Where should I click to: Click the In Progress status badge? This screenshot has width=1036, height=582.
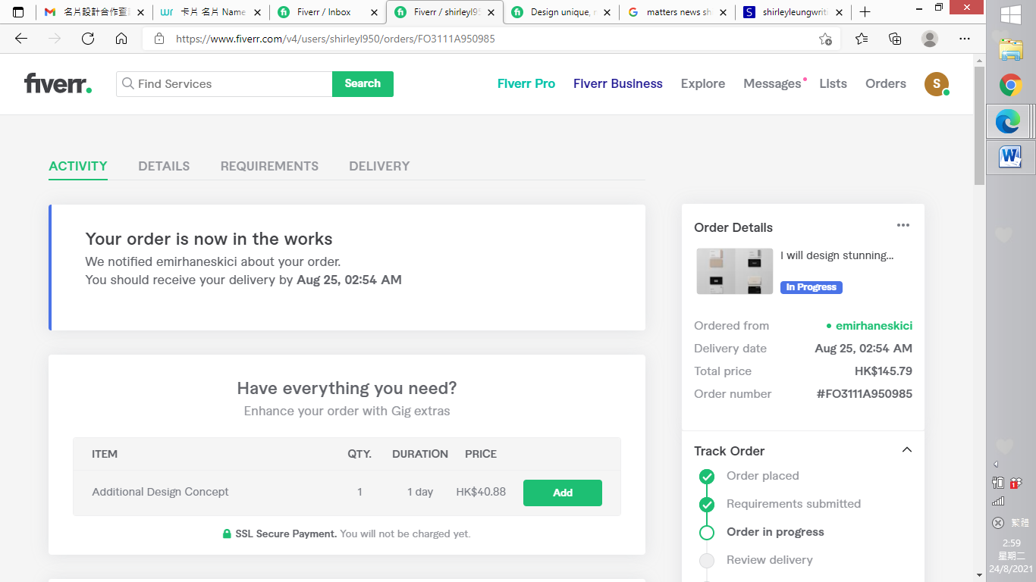tap(812, 287)
